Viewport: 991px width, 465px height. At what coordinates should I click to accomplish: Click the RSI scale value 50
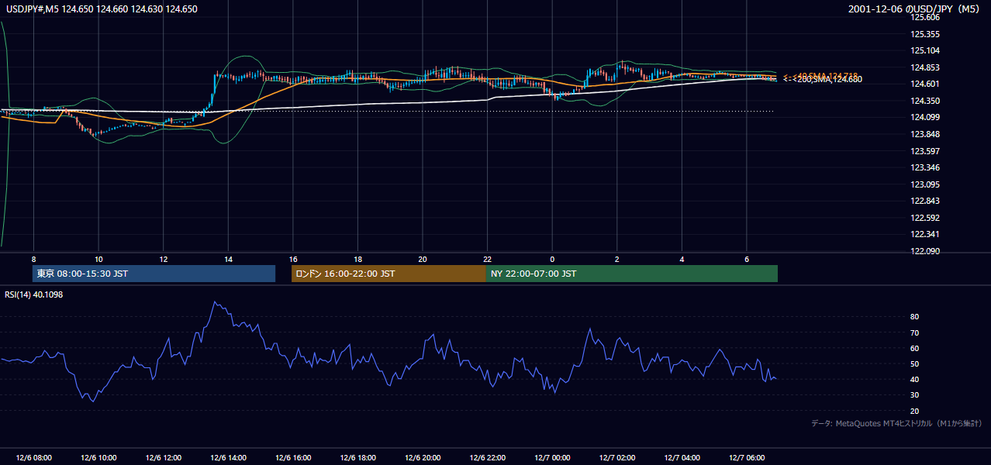[914, 363]
